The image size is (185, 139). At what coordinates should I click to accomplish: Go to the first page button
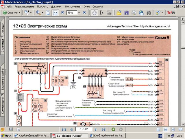[x=64, y=129]
